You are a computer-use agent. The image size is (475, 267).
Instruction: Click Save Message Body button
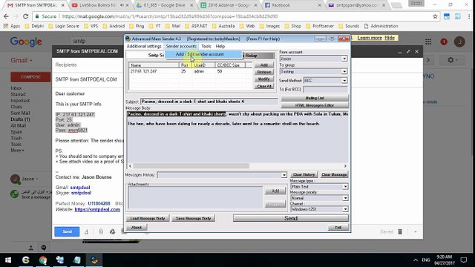(193, 218)
